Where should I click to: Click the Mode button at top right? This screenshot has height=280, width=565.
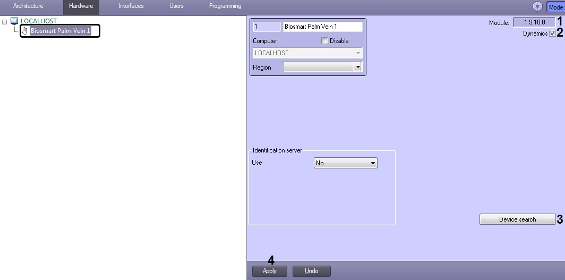[x=555, y=7]
